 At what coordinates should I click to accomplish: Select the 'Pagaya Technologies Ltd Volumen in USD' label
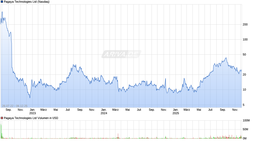[31, 118]
